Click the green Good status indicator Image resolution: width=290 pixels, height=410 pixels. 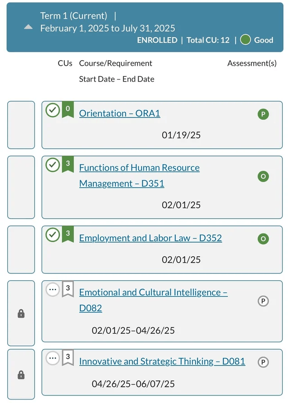tap(245, 39)
